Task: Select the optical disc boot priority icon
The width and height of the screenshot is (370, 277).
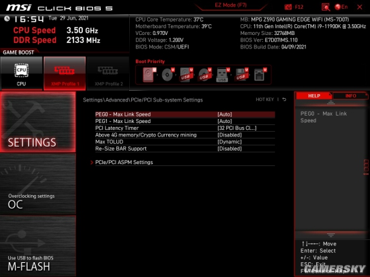Action: (x=168, y=75)
